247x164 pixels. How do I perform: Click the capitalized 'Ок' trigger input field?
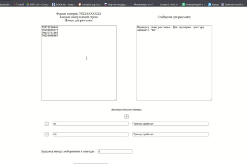(91, 134)
